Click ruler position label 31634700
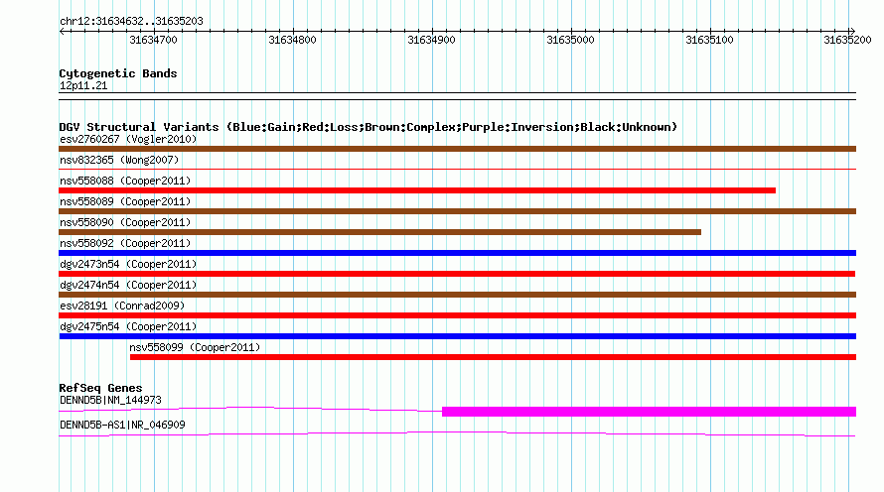Screen dimensions: 884x492 pos(153,40)
